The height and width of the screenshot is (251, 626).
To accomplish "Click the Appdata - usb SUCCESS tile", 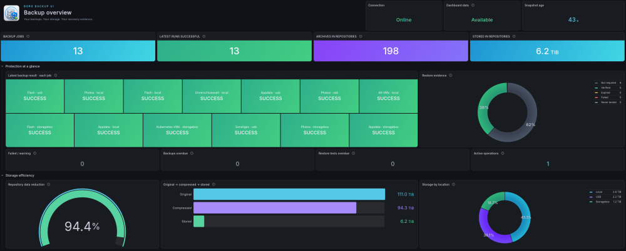I will coord(270,96).
